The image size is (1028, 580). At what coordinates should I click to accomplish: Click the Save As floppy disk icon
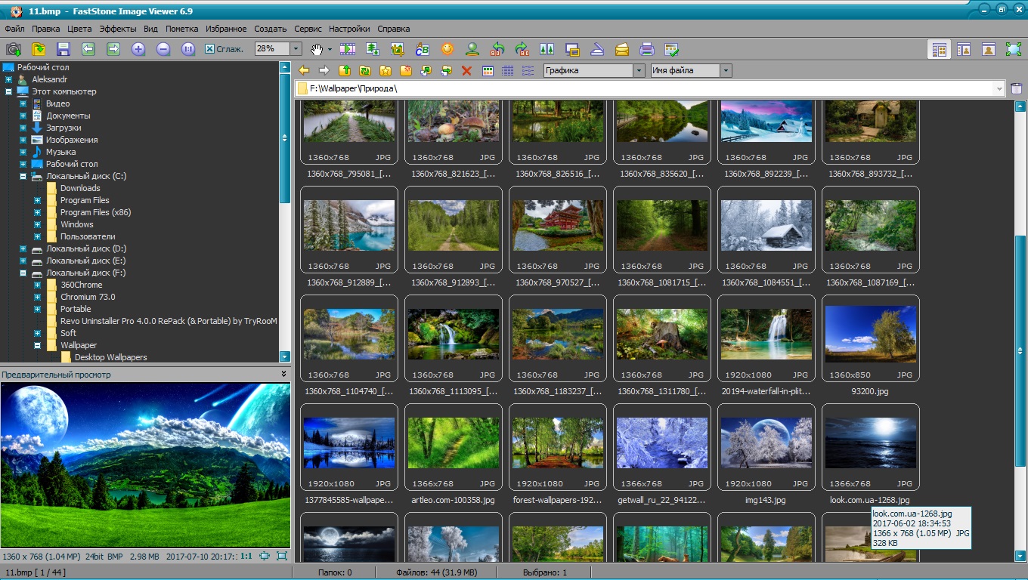point(63,49)
